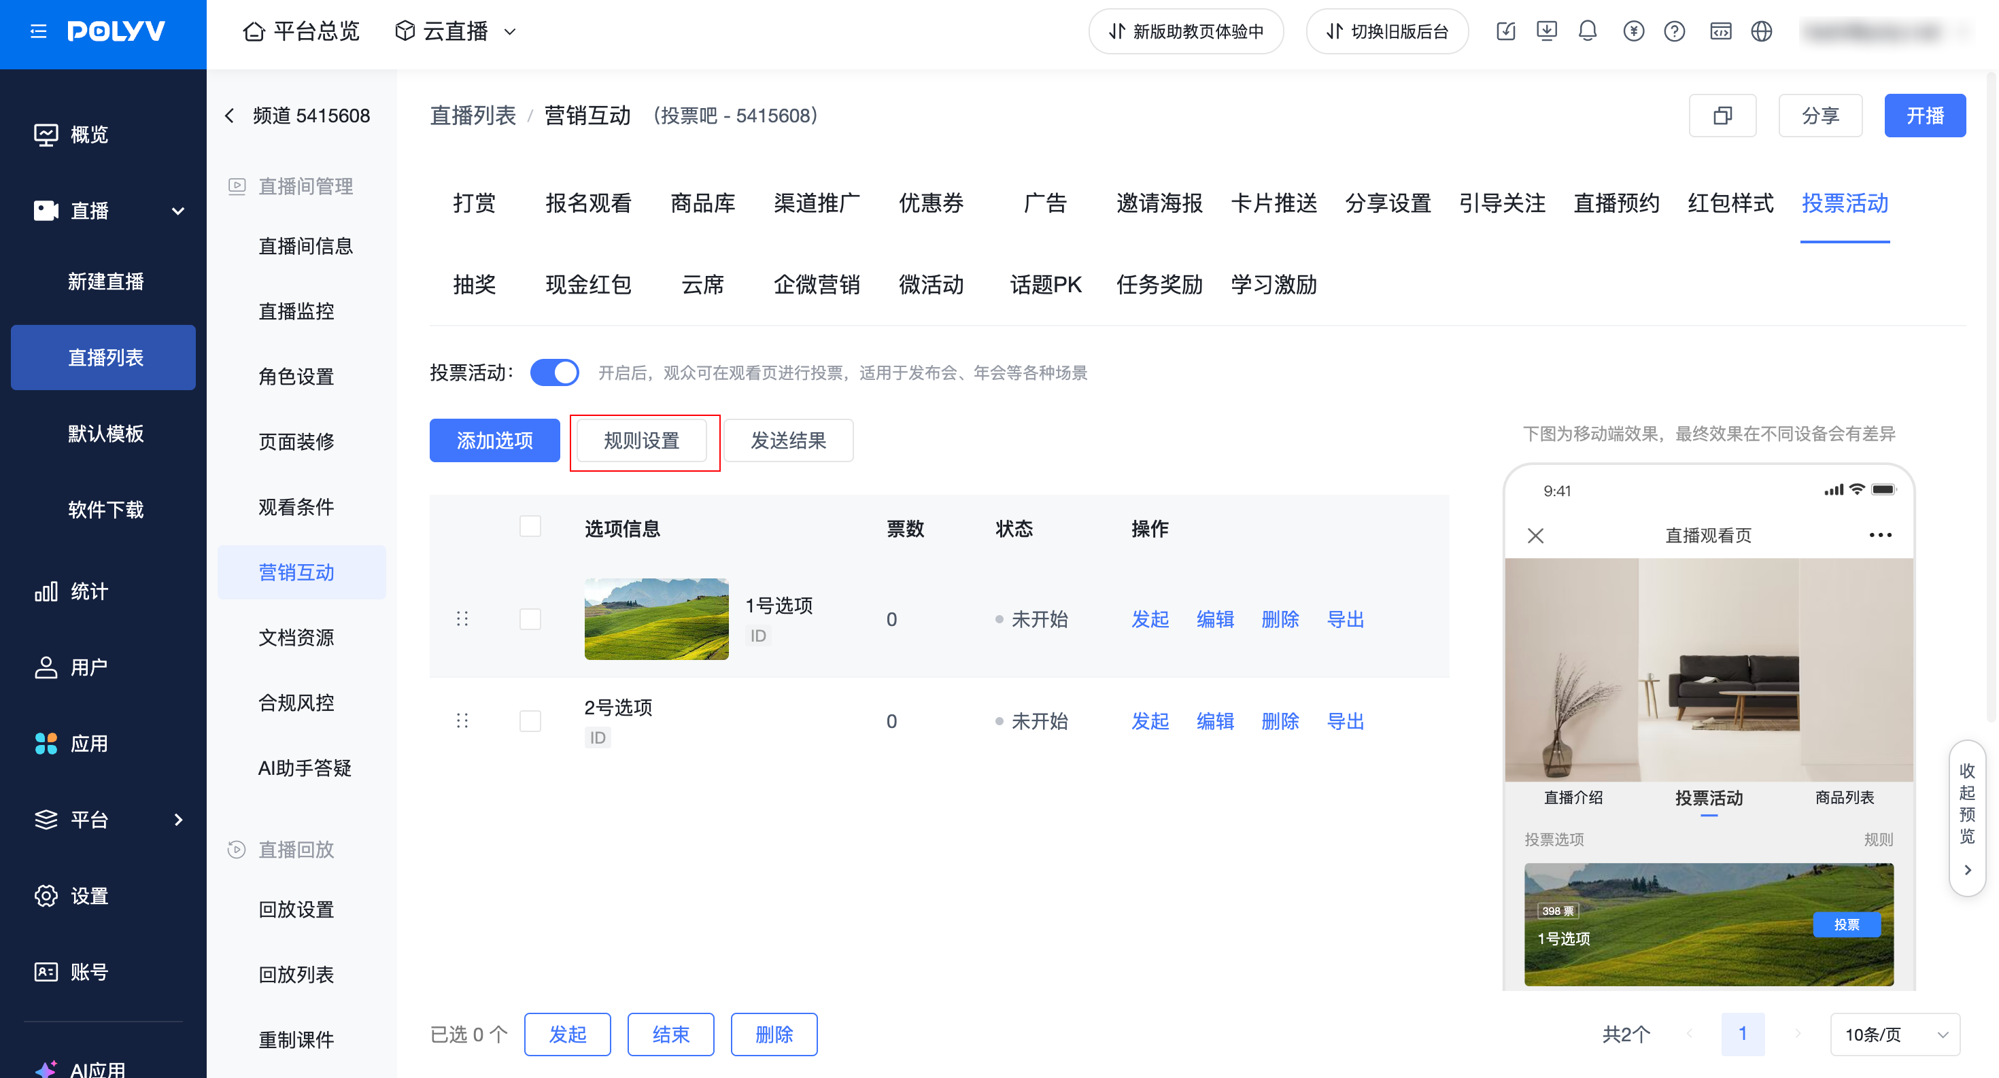The height and width of the screenshot is (1078, 1999).
Task: Open 页面装修 in channel menu
Action: tap(296, 441)
